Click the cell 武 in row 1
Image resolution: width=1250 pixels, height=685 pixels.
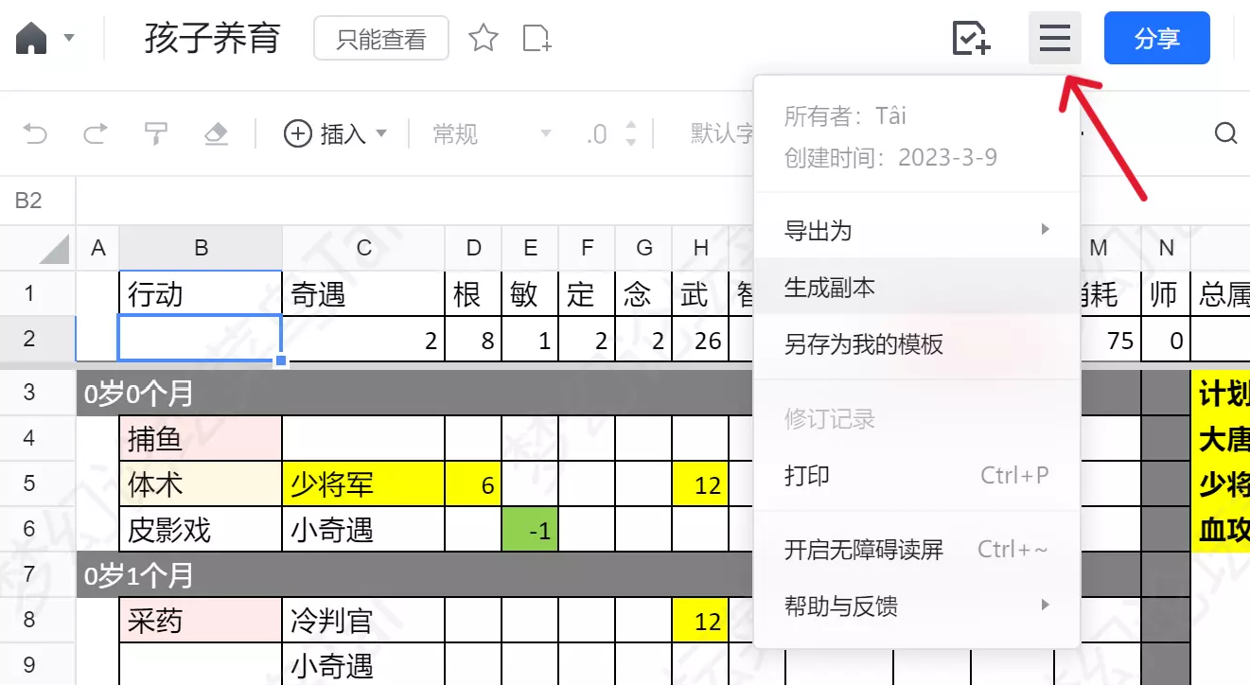[x=700, y=293]
